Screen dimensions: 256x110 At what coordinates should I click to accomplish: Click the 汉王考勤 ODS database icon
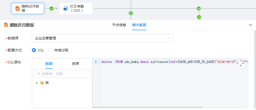[x=66, y=8]
